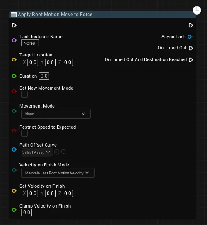
Task: Click the output execution pin at top right
Action: pyautogui.click(x=190, y=25)
